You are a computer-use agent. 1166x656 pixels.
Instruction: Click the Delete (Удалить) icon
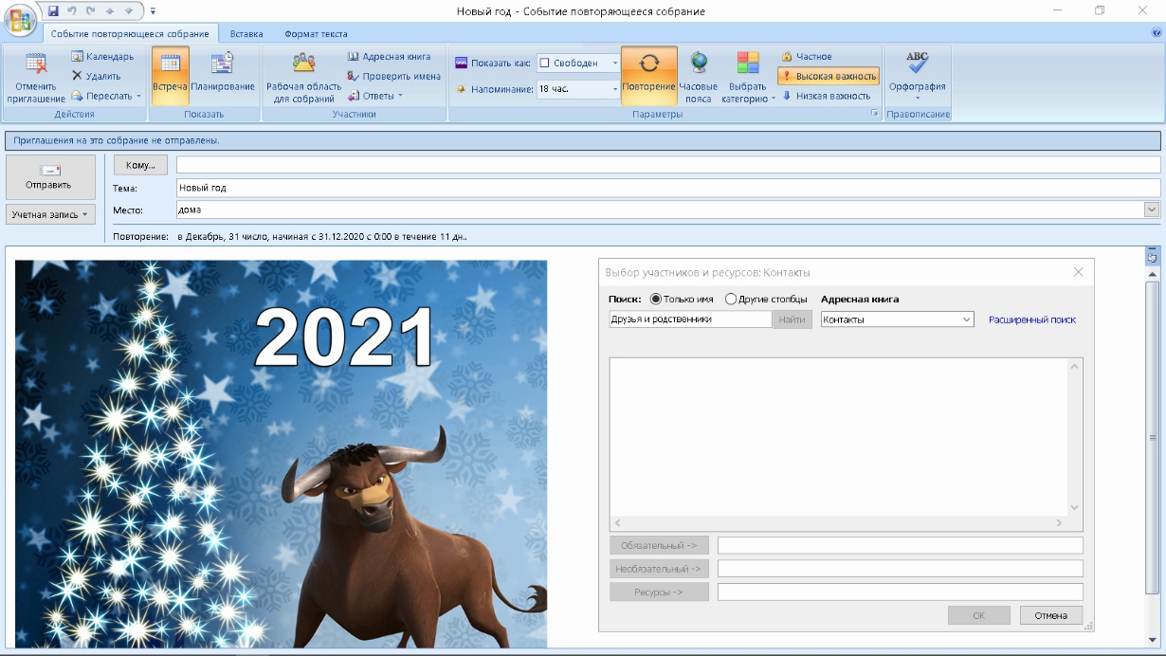click(x=96, y=76)
